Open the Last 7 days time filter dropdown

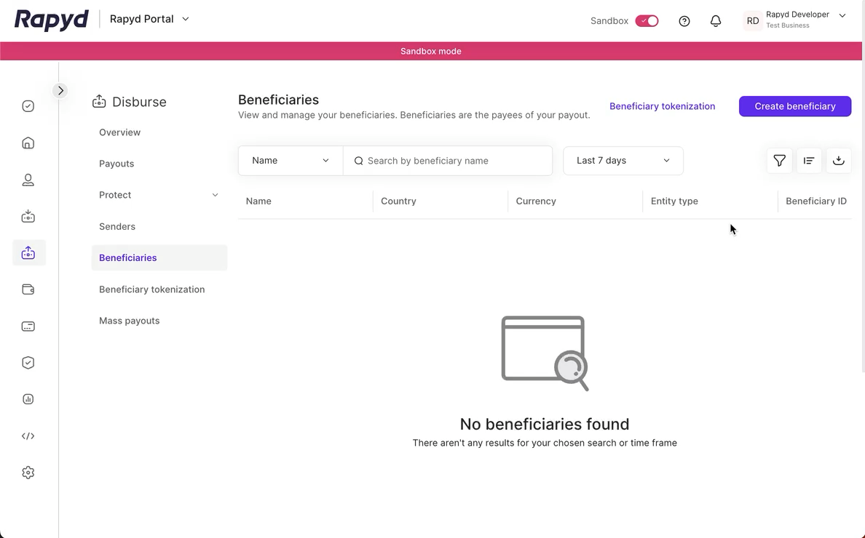click(623, 160)
